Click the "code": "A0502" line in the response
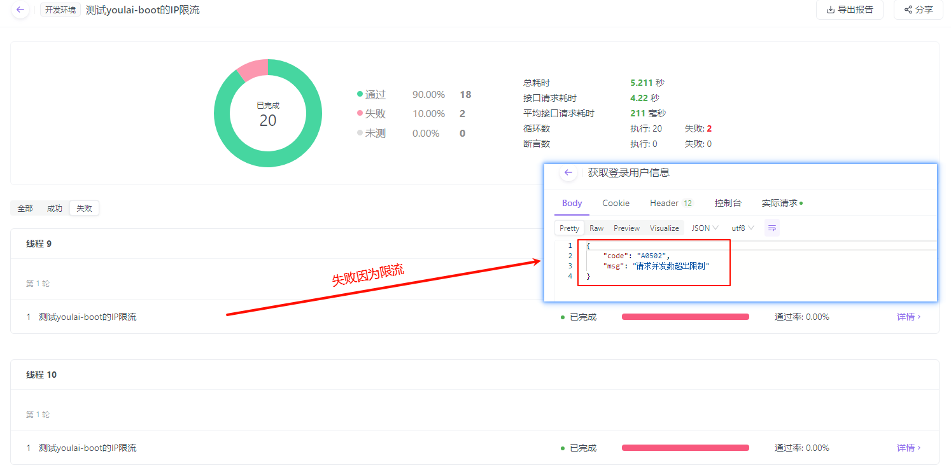 (x=636, y=256)
